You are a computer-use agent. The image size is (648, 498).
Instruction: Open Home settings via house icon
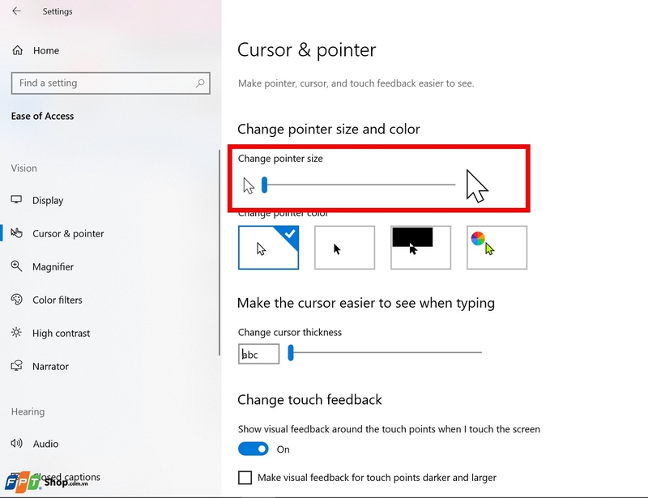coord(17,50)
